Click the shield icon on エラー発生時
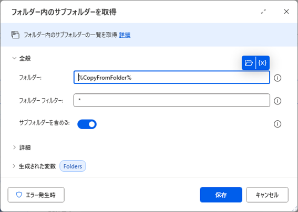 [19, 195]
